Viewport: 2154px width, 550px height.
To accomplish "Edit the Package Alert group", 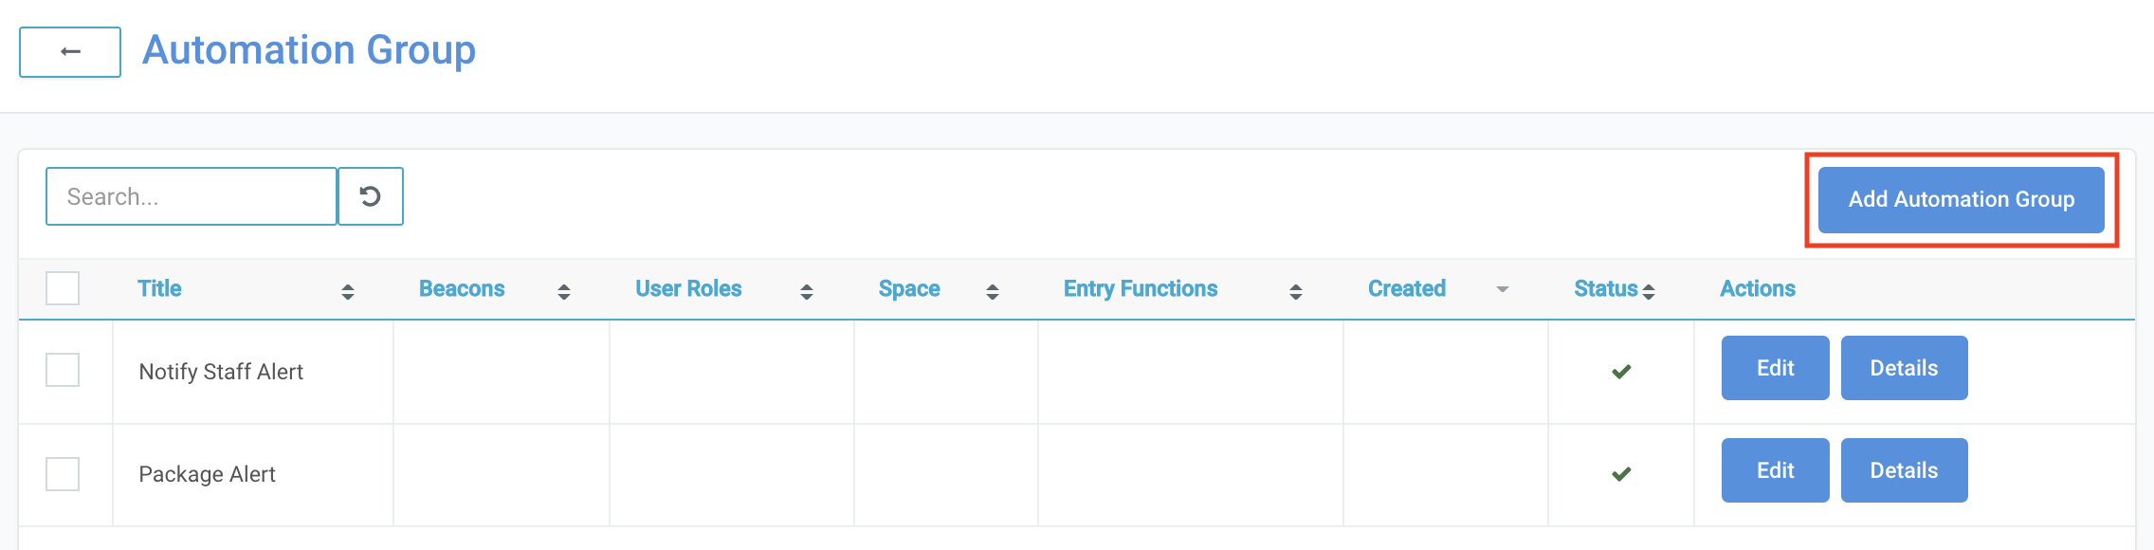I will [1775, 470].
